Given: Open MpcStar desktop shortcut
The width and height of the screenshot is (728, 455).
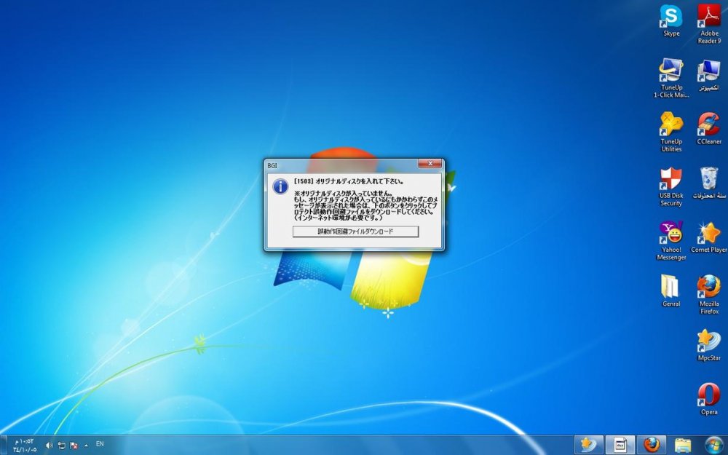Looking at the screenshot, I should [708, 341].
